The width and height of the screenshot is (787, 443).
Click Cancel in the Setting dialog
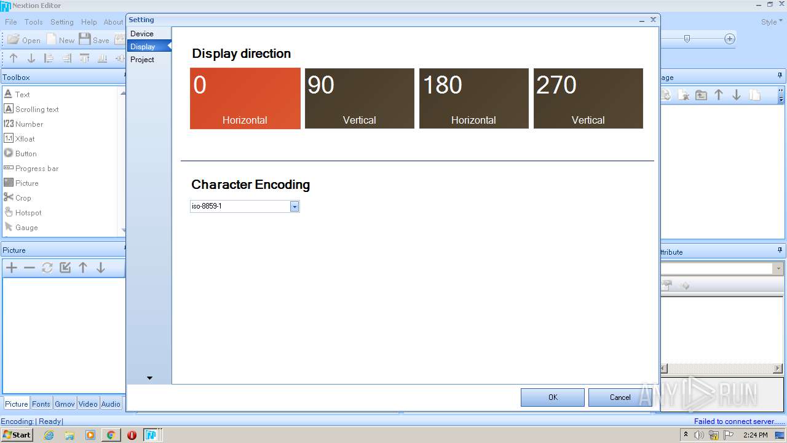[x=620, y=397]
